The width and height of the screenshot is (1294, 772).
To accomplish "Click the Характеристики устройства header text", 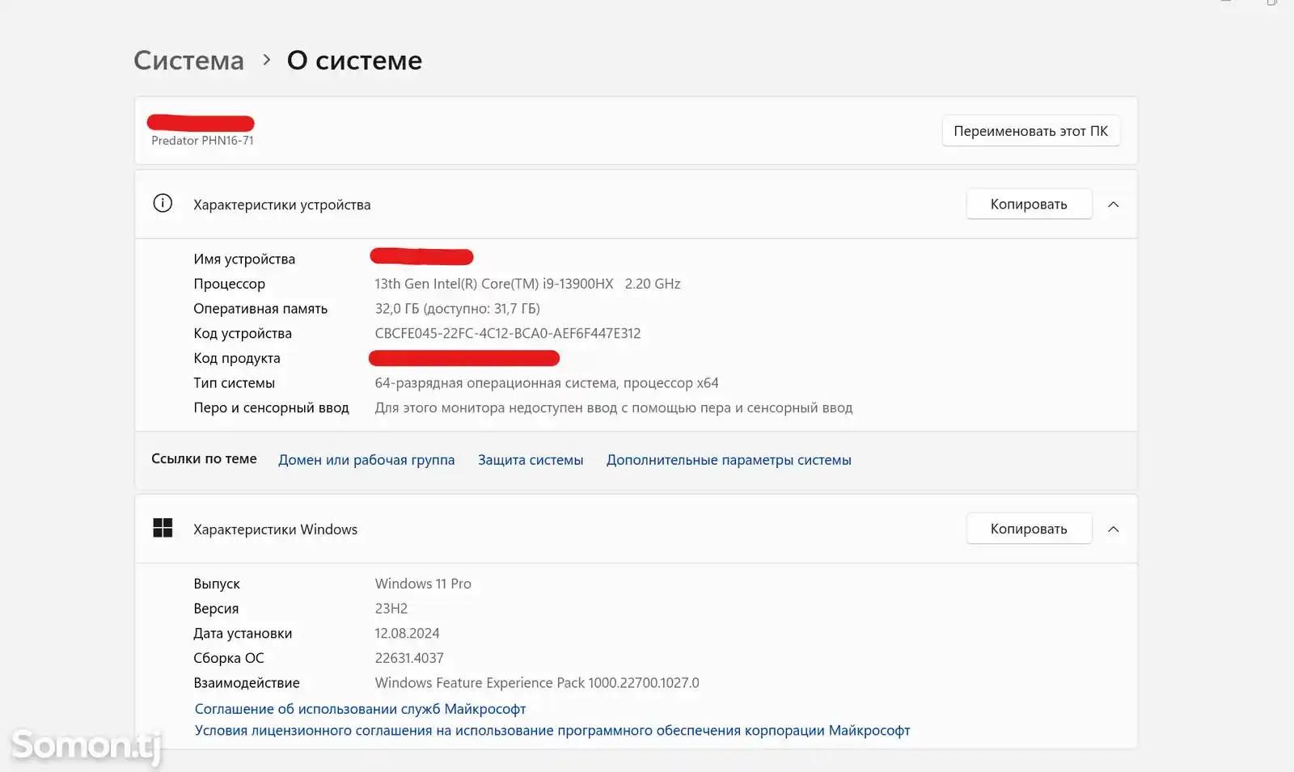I will [281, 205].
